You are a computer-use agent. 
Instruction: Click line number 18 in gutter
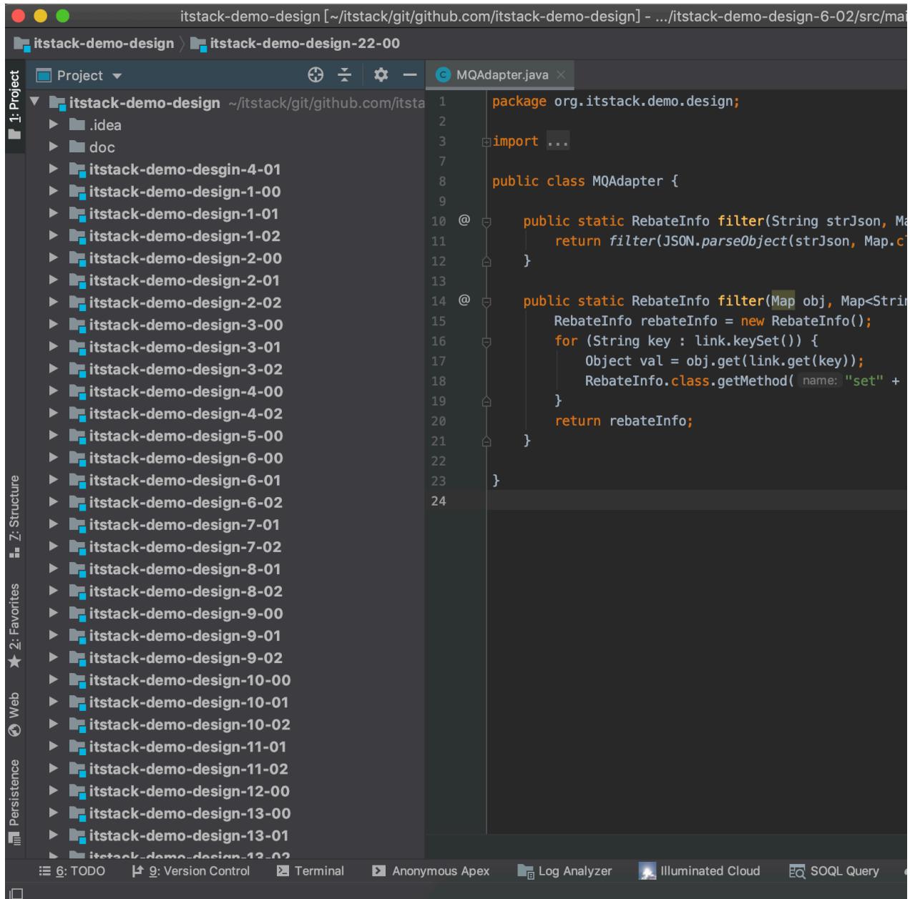tap(439, 381)
